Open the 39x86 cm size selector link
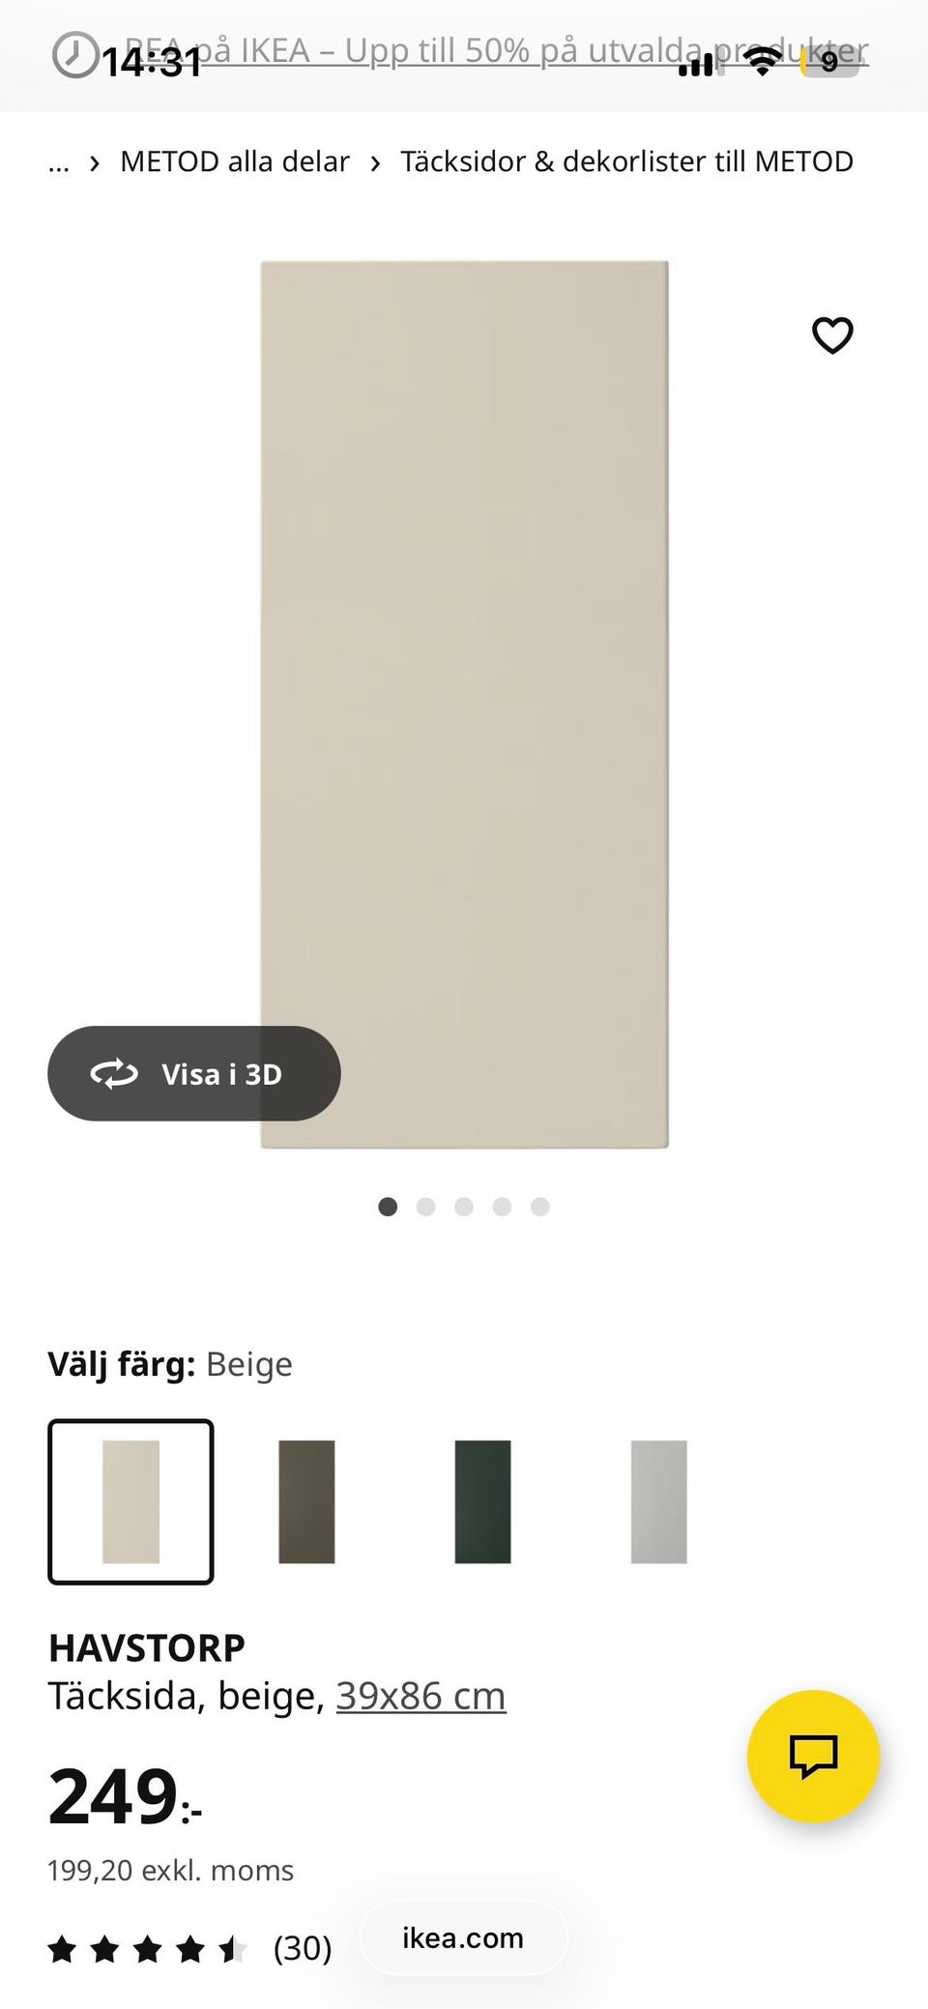The image size is (928, 2009). click(x=420, y=1696)
